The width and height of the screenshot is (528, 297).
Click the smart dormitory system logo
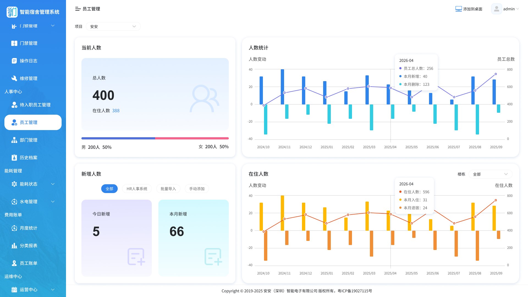(12, 12)
